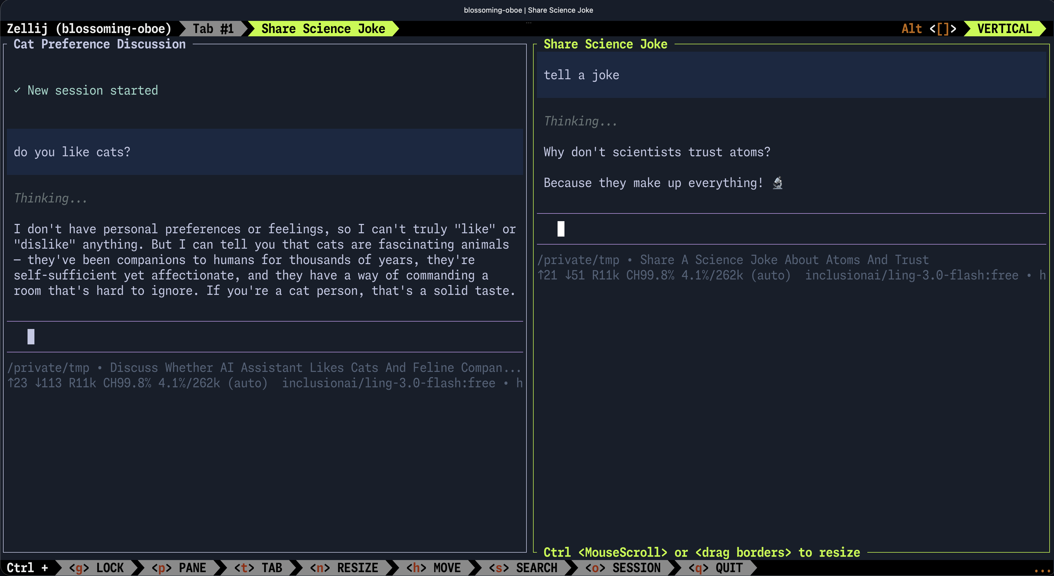The width and height of the screenshot is (1054, 576).
Task: Click the joke pane '4.1%/262k (auto)' context usage
Action: (736, 276)
